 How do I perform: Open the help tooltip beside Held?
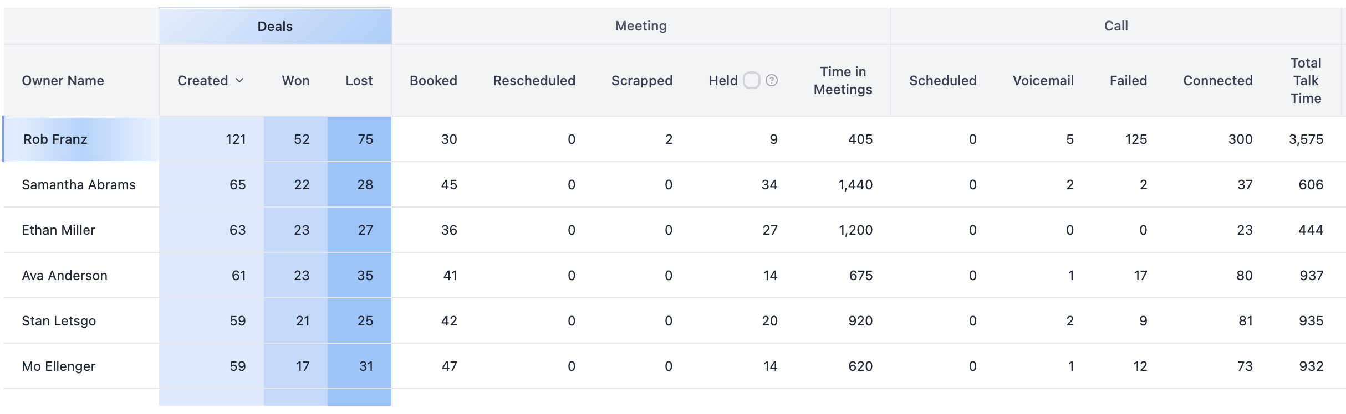coord(771,81)
